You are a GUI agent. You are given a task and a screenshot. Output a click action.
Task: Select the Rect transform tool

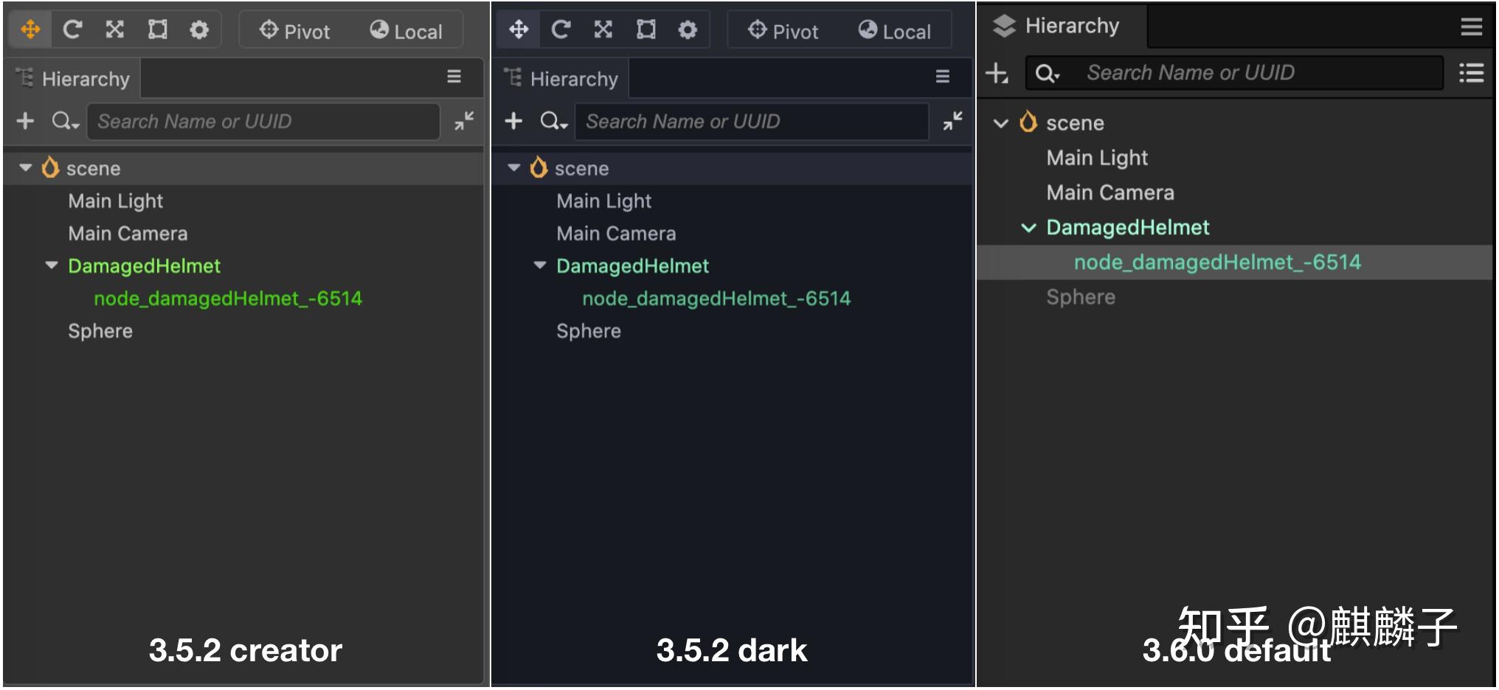coord(156,29)
